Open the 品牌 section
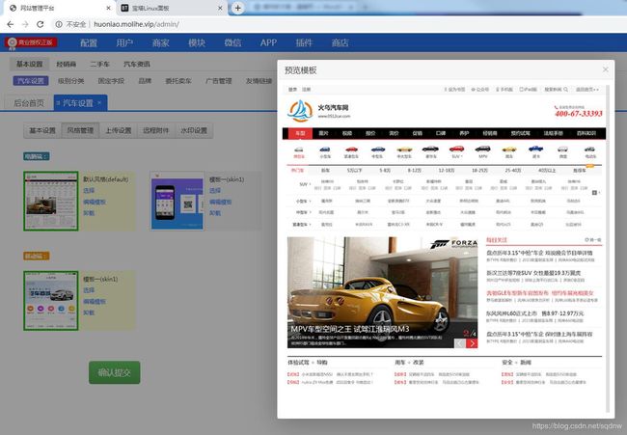Viewport: 627px width, 435px height. (145, 81)
